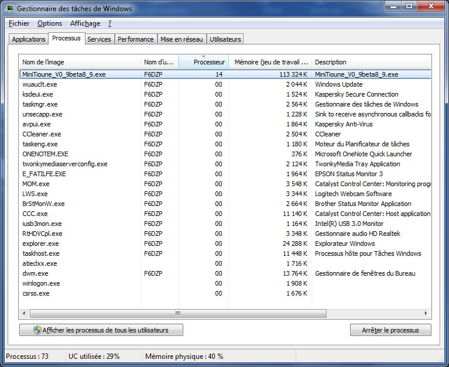The image size is (449, 367).
Task: Click Processus : 73 status bar entry
Action: (x=27, y=356)
